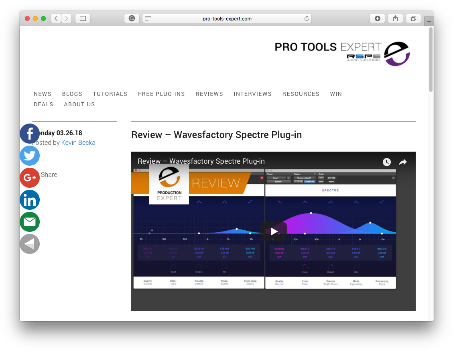Collapse the share sidebar with grey arrow

tap(29, 244)
